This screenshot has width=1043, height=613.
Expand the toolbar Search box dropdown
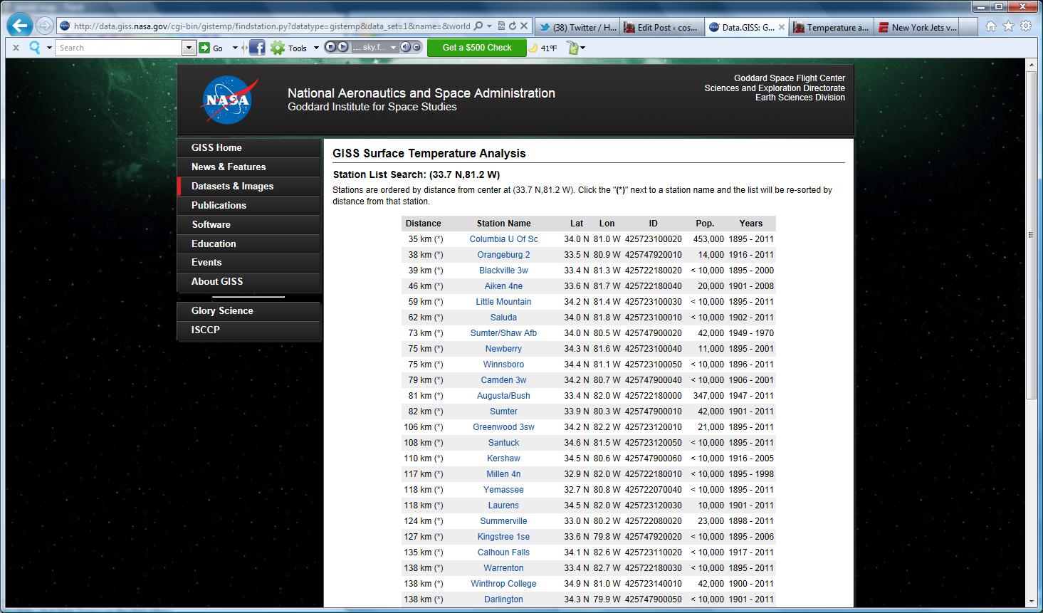tap(189, 48)
